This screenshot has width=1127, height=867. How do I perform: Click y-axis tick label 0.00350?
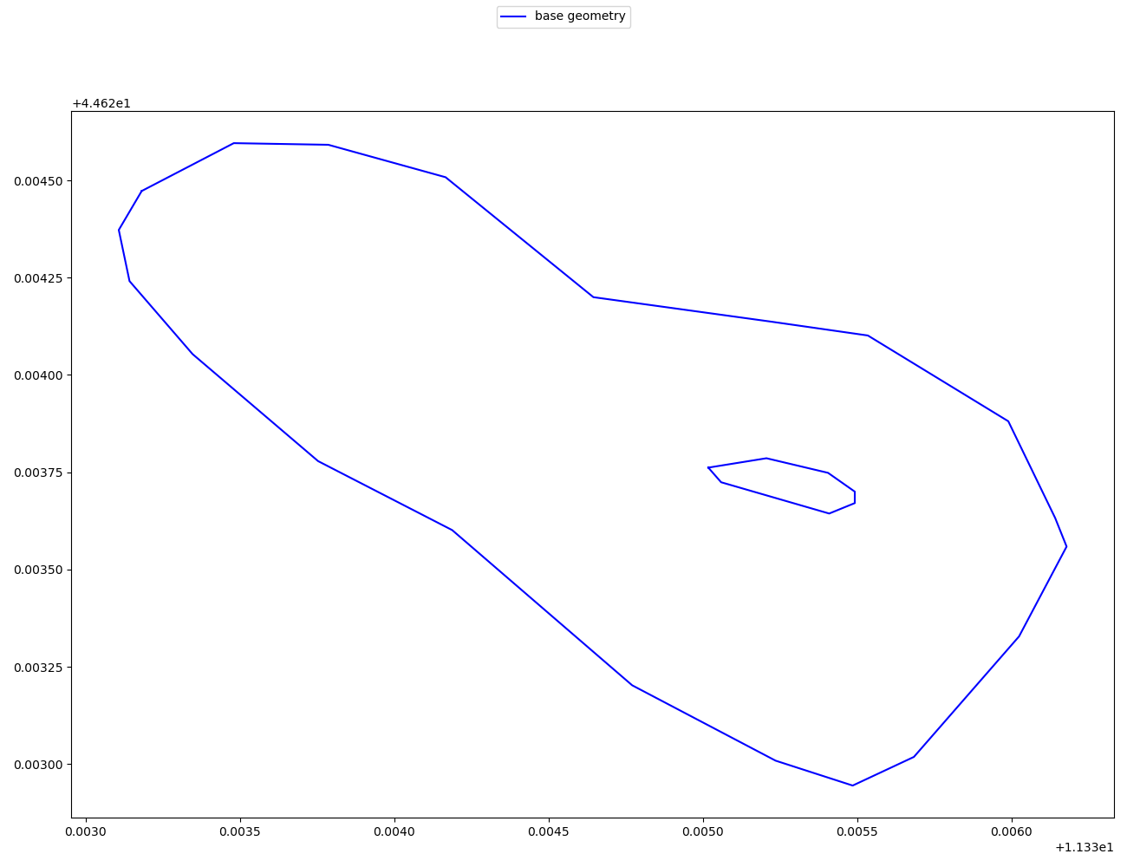tap(37, 570)
